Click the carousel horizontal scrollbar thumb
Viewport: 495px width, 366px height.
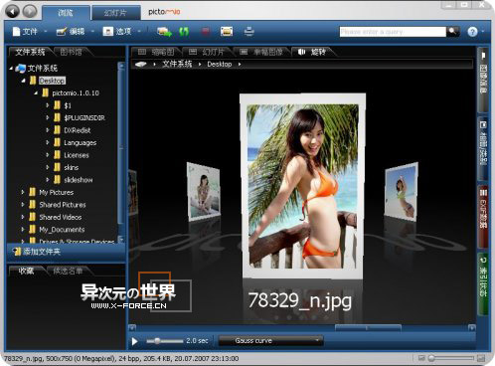point(368,328)
